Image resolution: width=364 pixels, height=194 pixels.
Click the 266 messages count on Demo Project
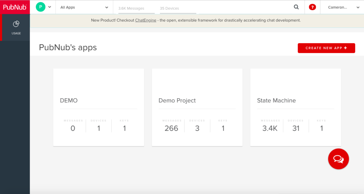(x=171, y=129)
